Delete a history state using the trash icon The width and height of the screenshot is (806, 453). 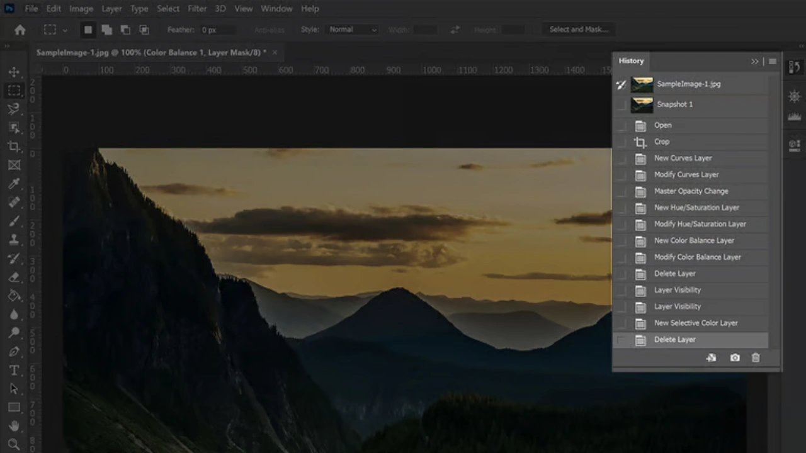click(x=756, y=357)
